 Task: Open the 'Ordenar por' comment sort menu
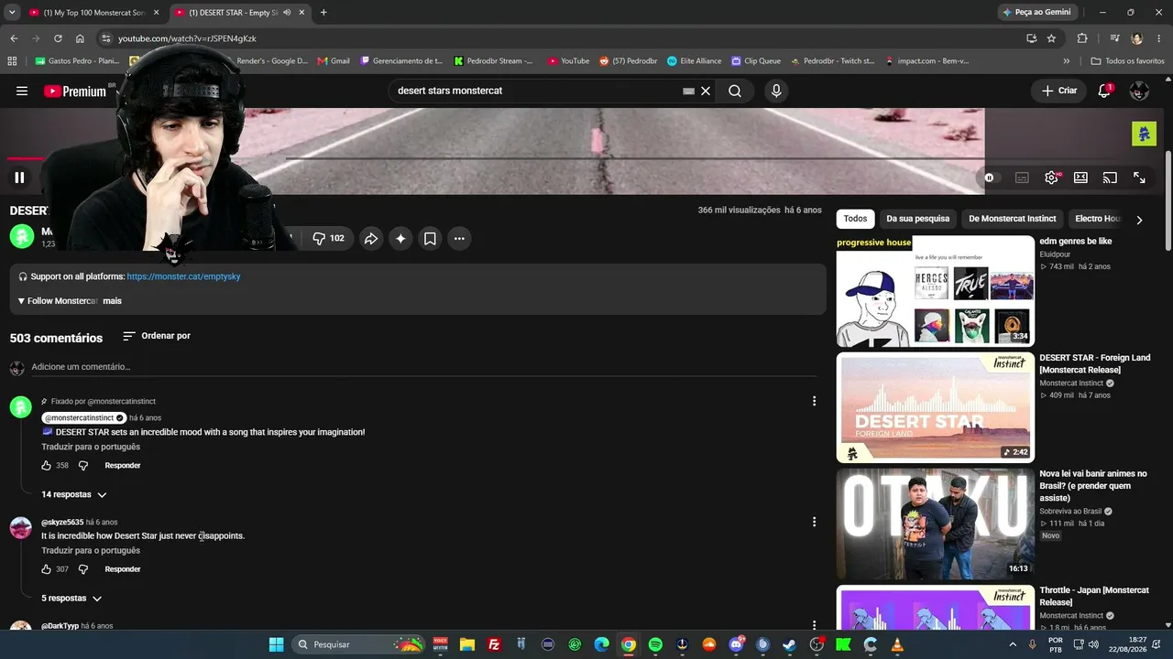click(x=157, y=336)
